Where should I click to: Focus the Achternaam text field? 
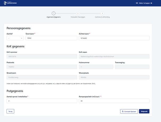(x=114, y=38)
